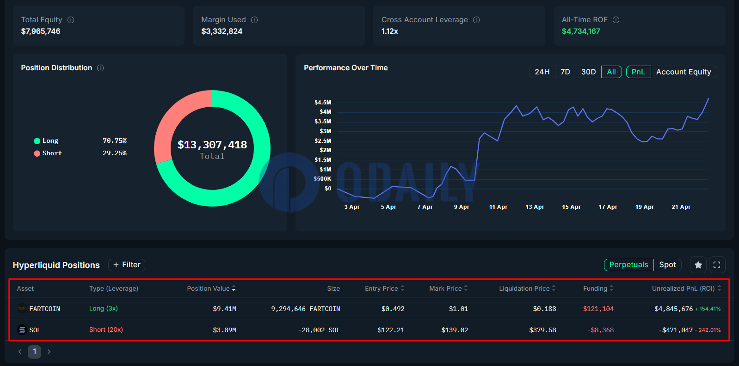Click the $4,734,167 all-time ROE value
The height and width of the screenshot is (366, 739).
(x=581, y=31)
